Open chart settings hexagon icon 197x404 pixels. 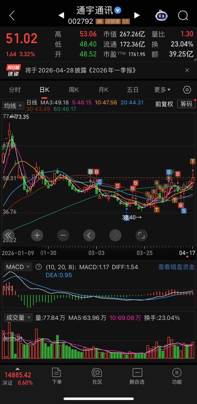187,90
